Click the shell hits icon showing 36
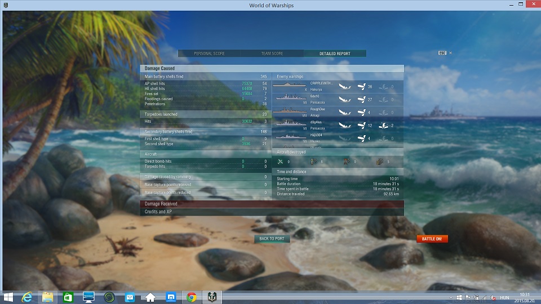This screenshot has width=541, height=304. pyautogui.click(x=361, y=87)
